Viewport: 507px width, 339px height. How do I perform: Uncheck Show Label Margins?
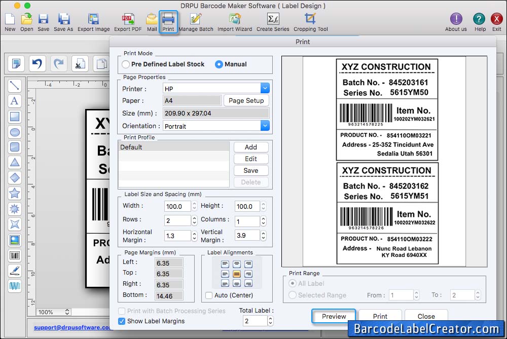pos(122,321)
